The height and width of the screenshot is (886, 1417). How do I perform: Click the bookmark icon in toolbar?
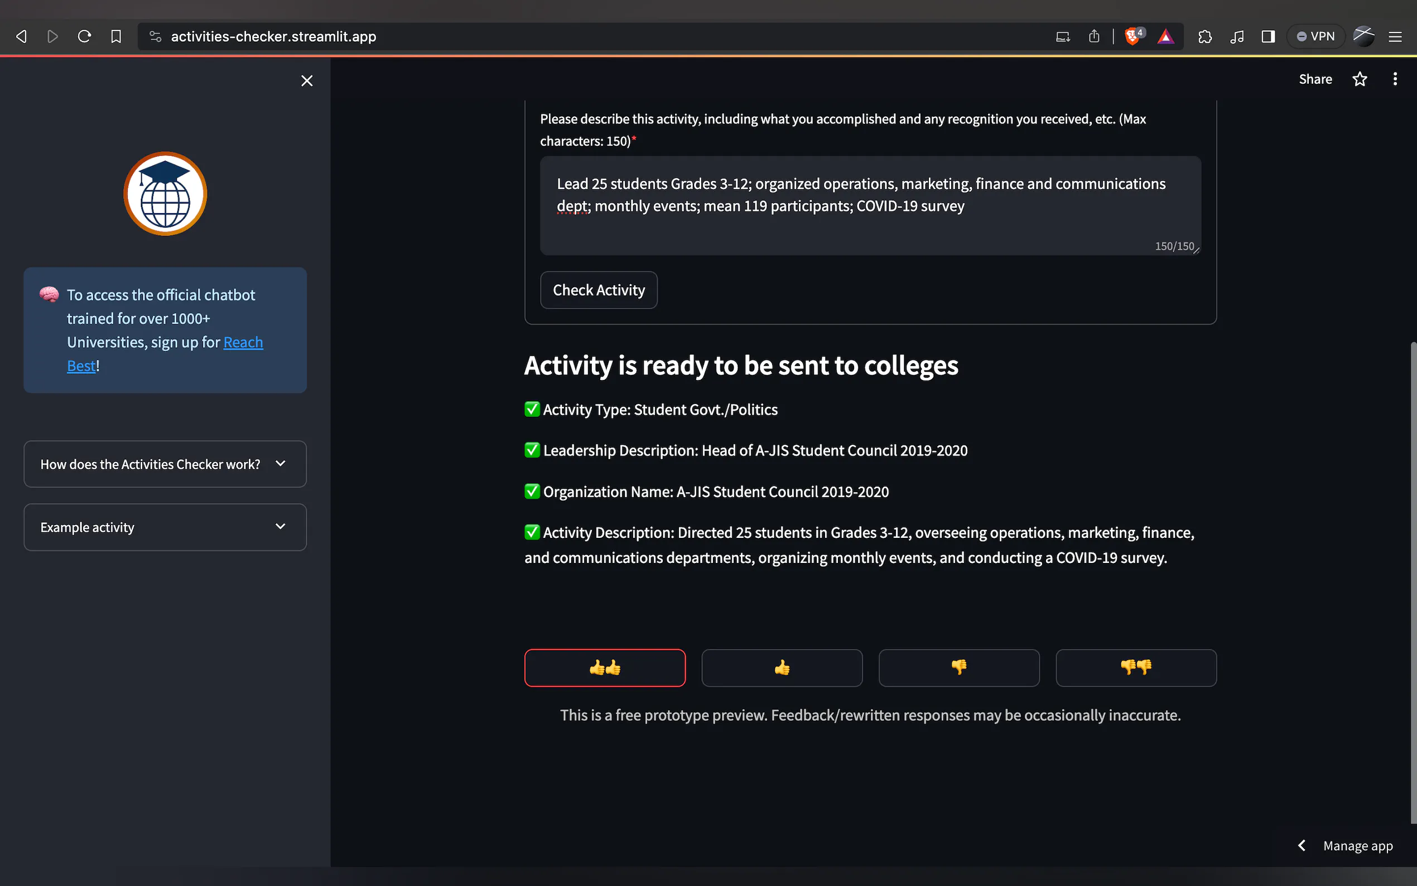(116, 36)
